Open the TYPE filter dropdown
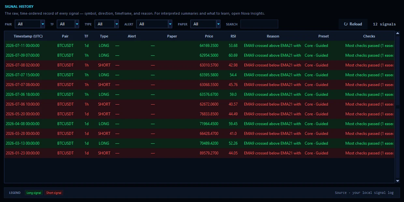404x202 pixels. (x=107, y=24)
